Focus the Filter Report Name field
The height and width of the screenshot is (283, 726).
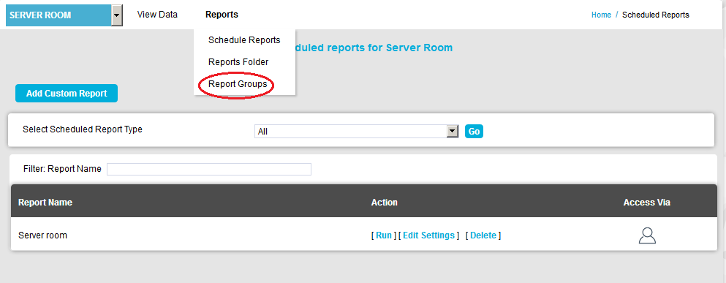click(x=209, y=169)
